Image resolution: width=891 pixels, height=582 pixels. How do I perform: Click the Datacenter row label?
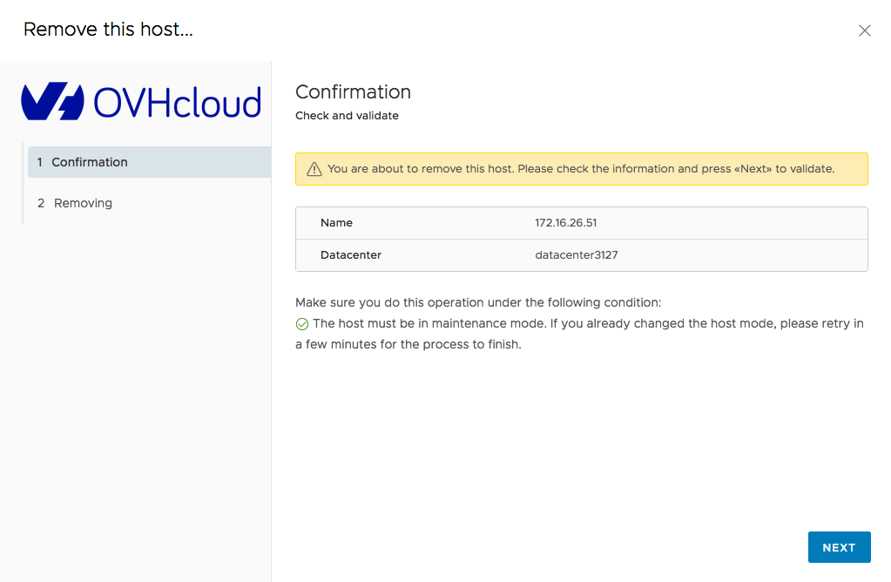click(350, 254)
